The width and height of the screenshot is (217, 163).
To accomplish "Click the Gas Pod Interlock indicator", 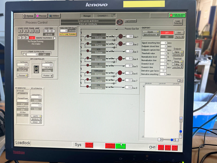I will pyautogui.click(x=89, y=145).
